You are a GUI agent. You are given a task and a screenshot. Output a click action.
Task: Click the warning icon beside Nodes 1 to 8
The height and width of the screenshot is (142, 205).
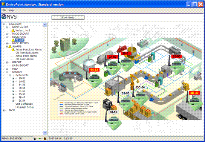[x=13, y=31]
